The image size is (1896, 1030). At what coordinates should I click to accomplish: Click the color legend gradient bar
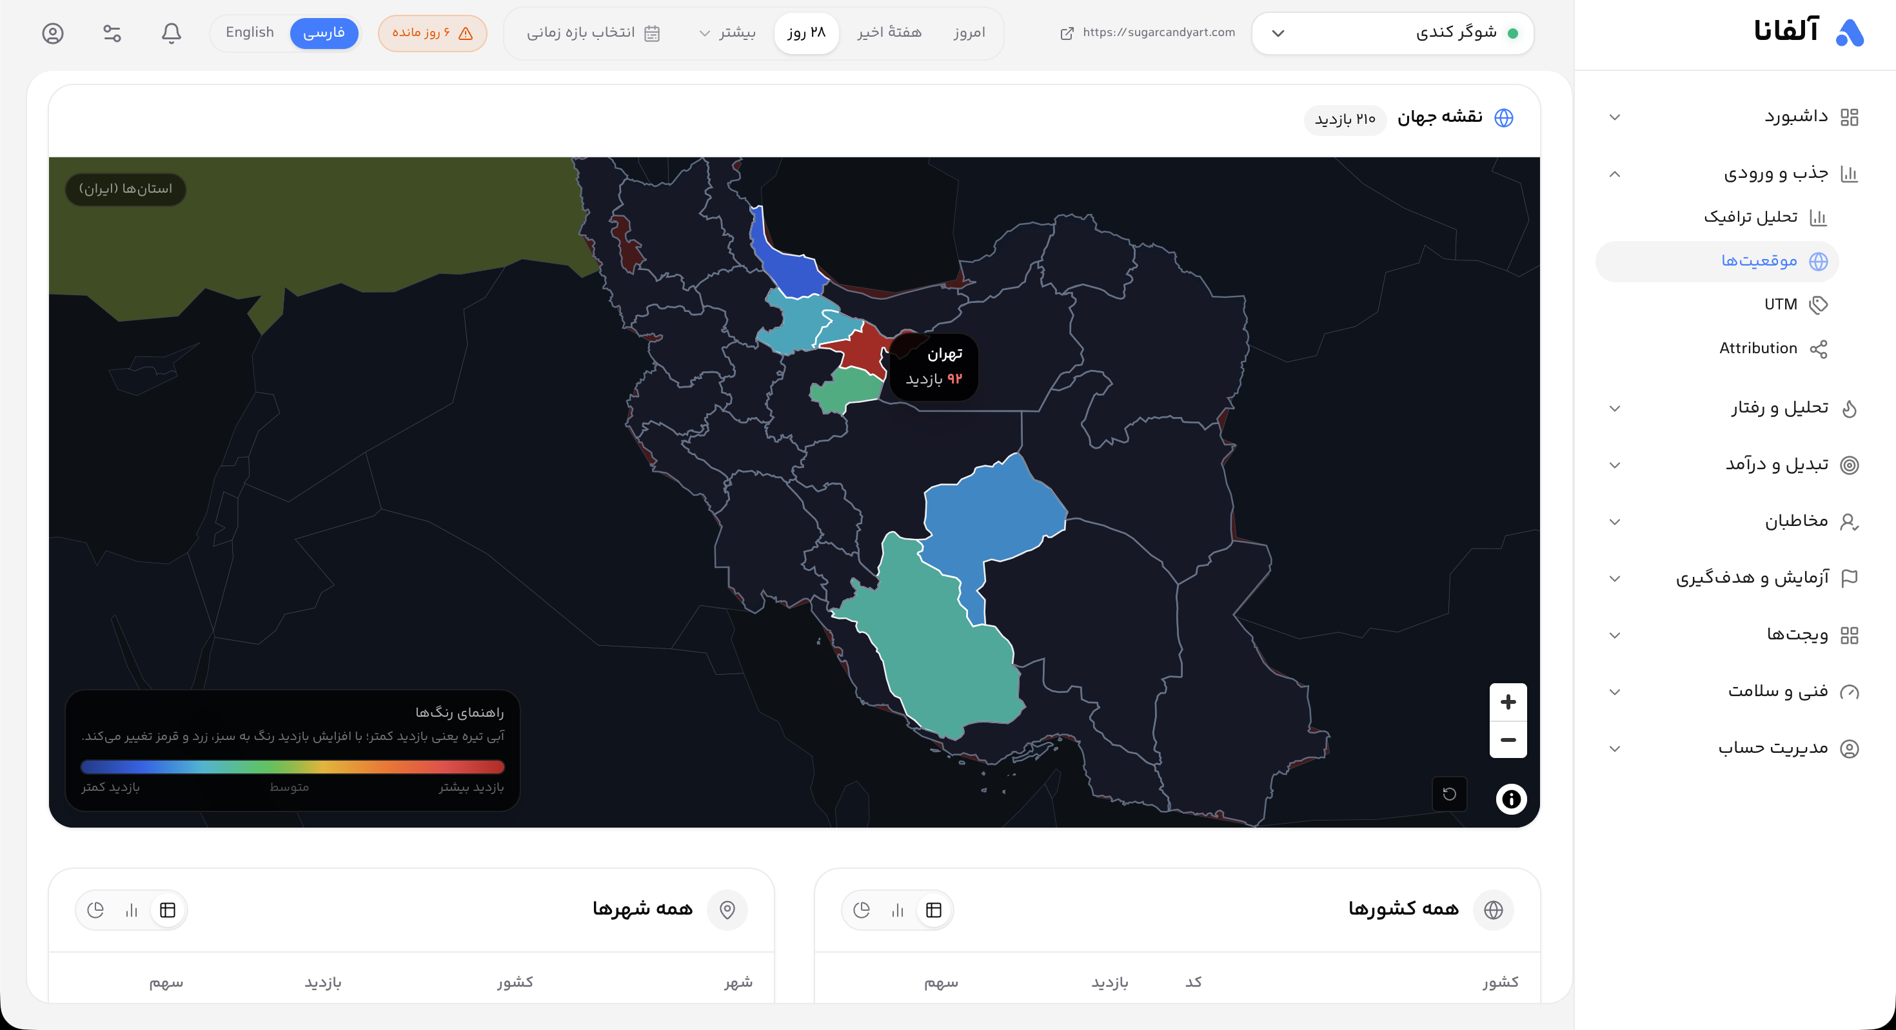coord(292,766)
